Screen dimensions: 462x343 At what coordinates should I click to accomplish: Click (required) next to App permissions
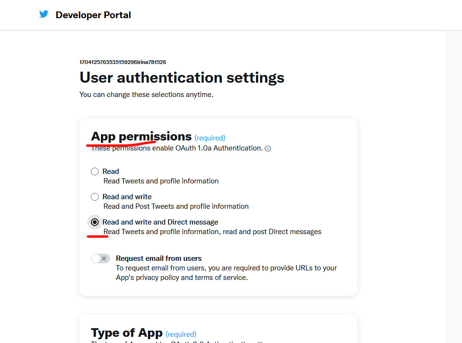pos(210,138)
